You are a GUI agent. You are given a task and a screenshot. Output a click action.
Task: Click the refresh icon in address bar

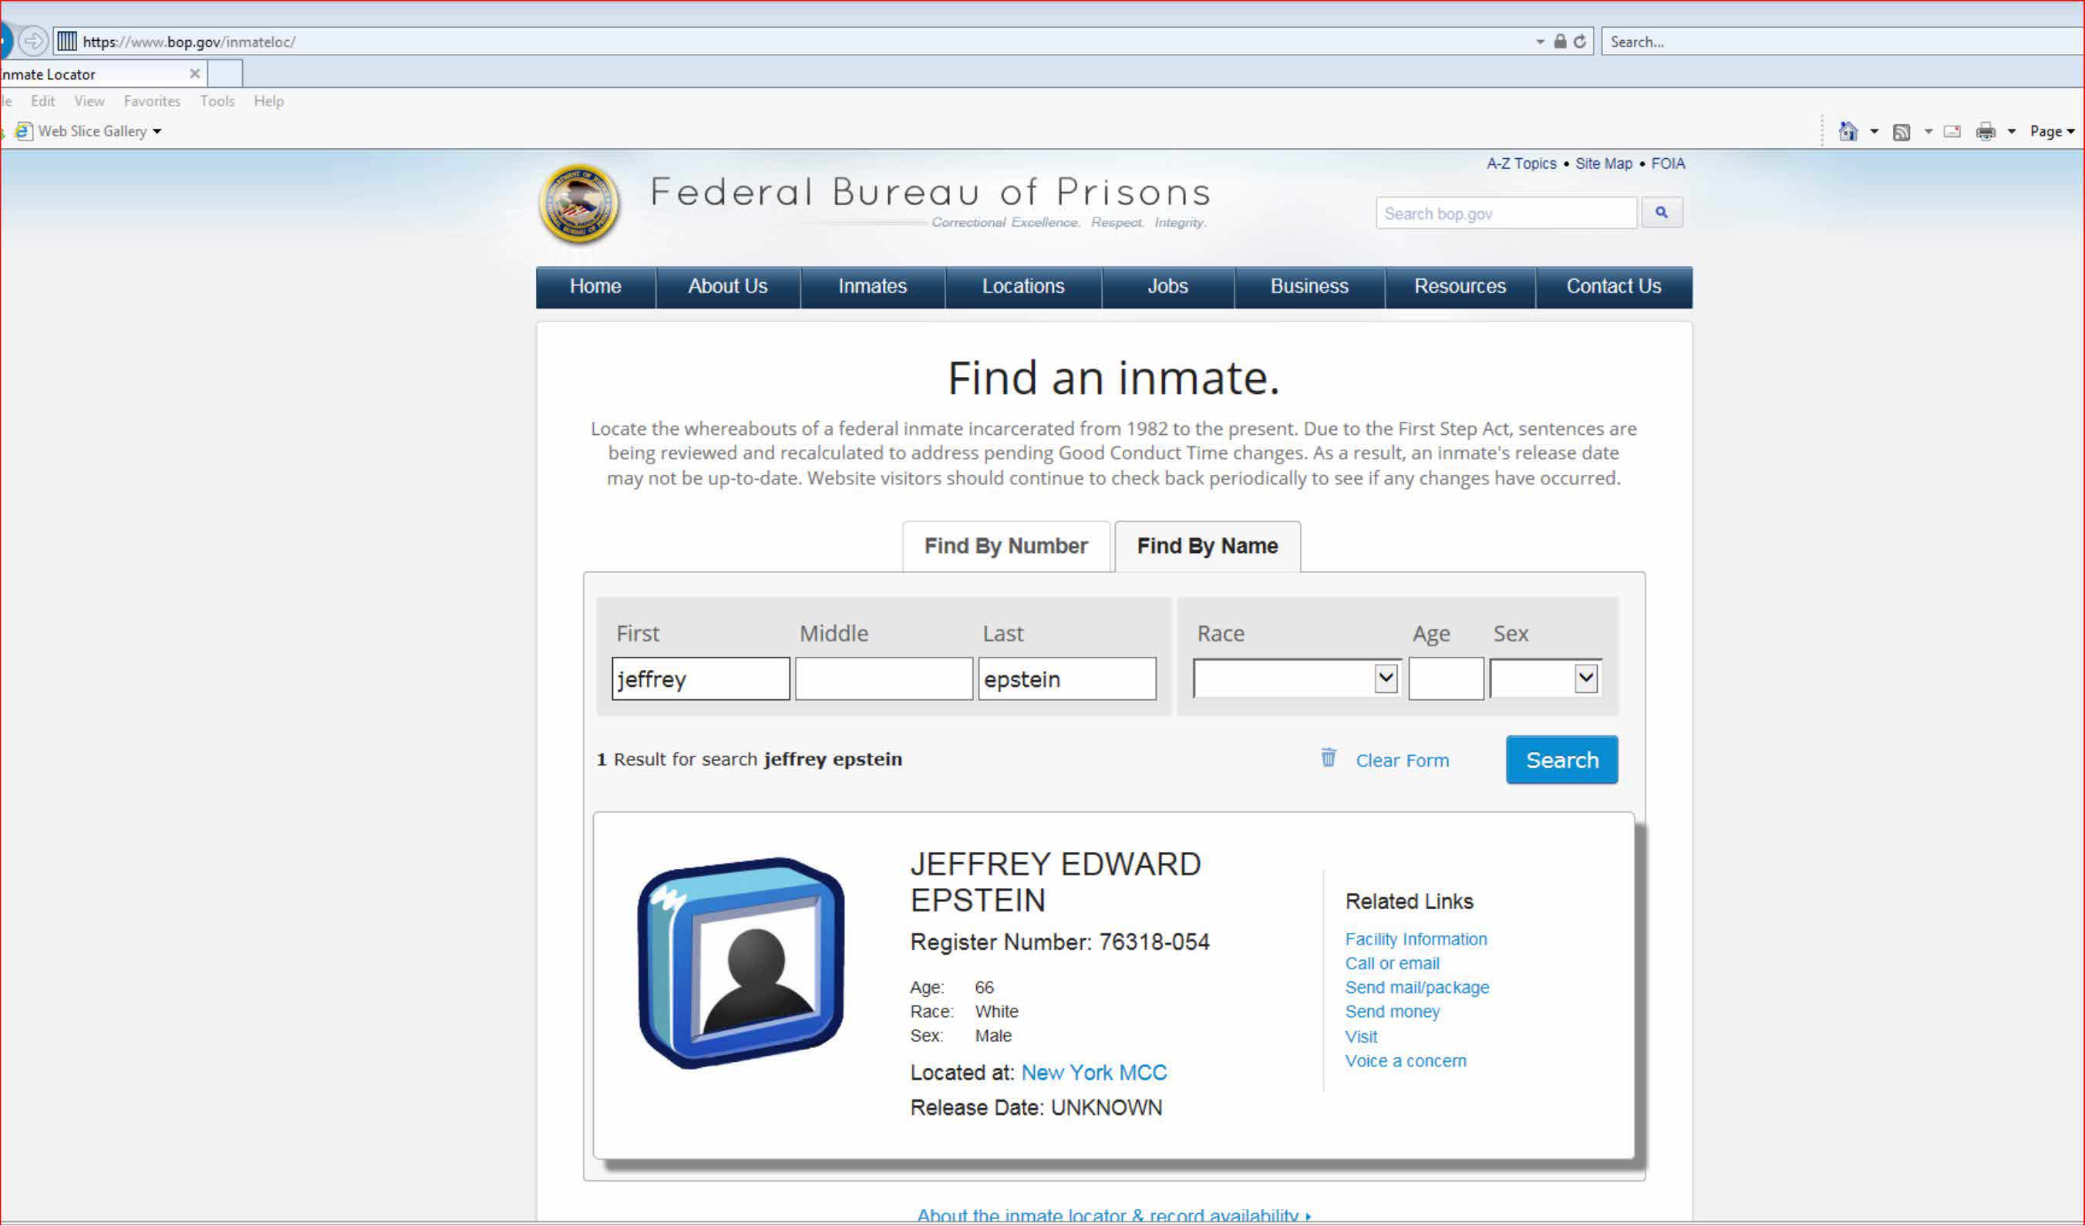tap(1579, 42)
